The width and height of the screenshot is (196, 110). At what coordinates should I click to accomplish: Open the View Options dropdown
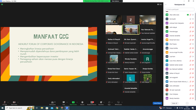117,1
